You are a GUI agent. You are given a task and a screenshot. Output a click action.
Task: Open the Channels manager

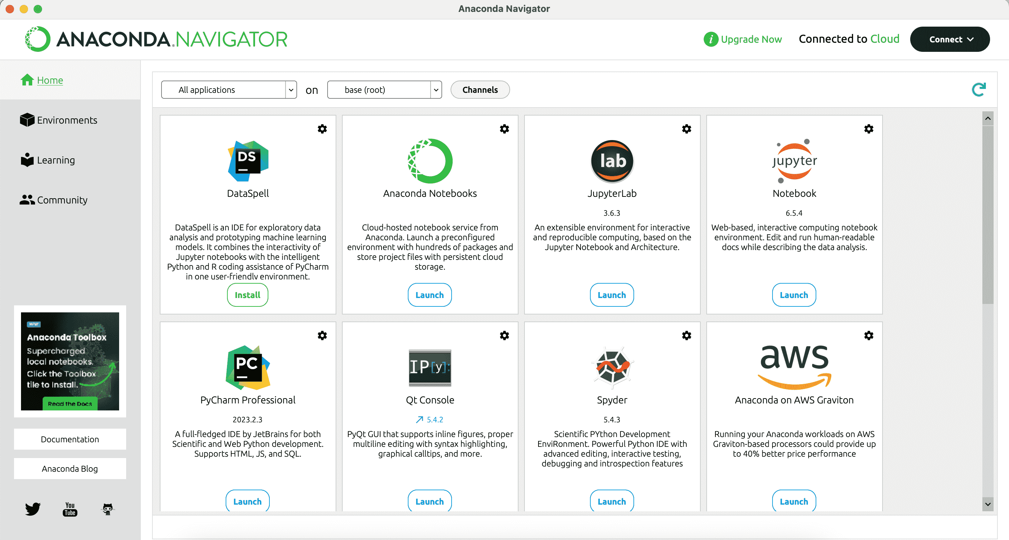point(480,90)
